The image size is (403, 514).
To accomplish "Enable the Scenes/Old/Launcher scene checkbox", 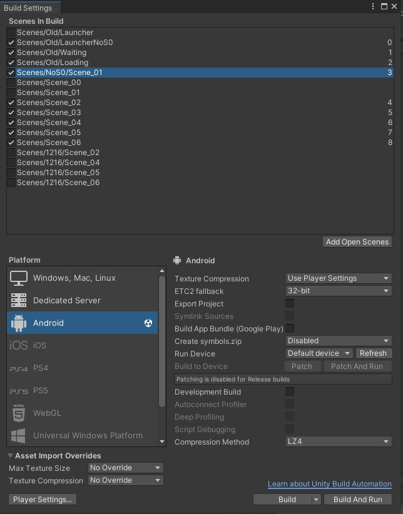I will (11, 33).
